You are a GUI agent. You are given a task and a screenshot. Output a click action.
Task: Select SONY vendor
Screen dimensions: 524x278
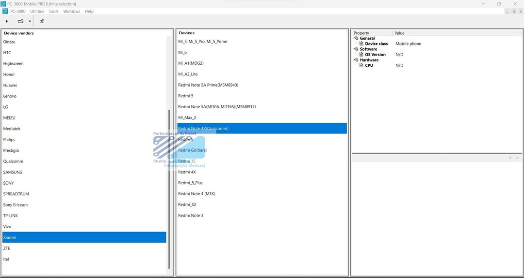[84, 183]
